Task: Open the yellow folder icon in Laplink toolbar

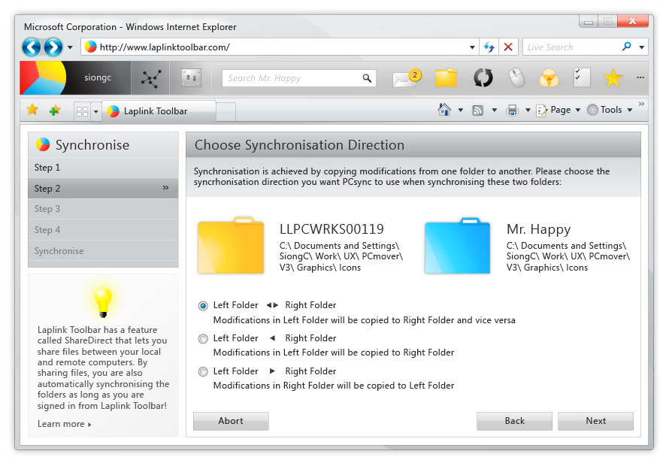Action: tap(446, 78)
